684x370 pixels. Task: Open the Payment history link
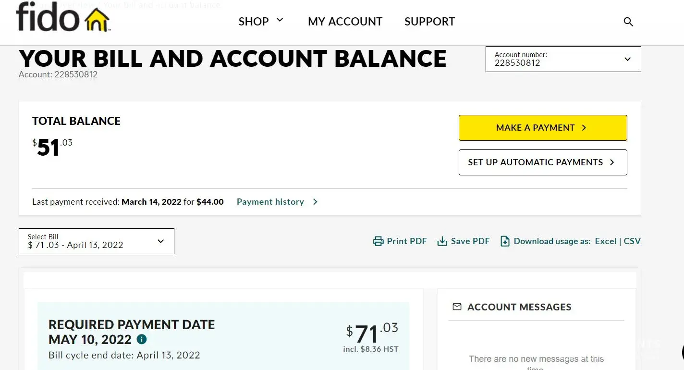click(270, 202)
